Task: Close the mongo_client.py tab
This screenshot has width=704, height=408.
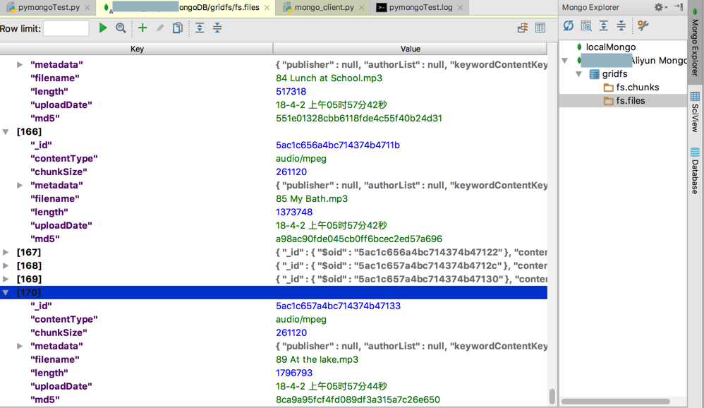Action: pos(361,8)
